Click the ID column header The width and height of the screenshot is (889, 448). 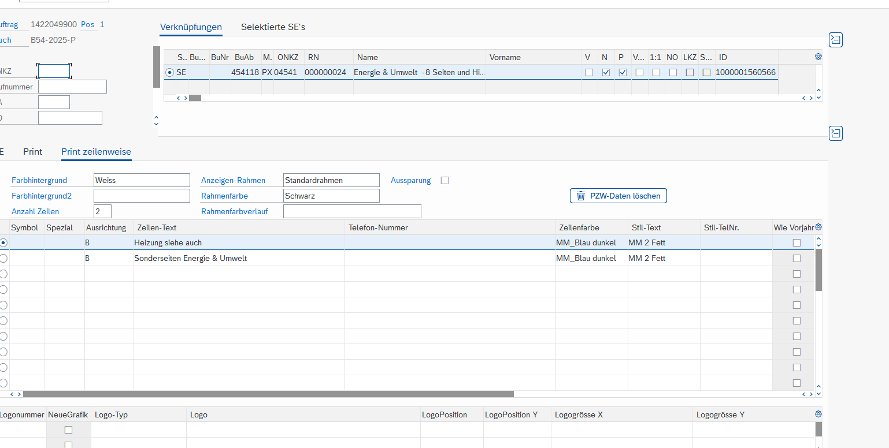(746, 57)
